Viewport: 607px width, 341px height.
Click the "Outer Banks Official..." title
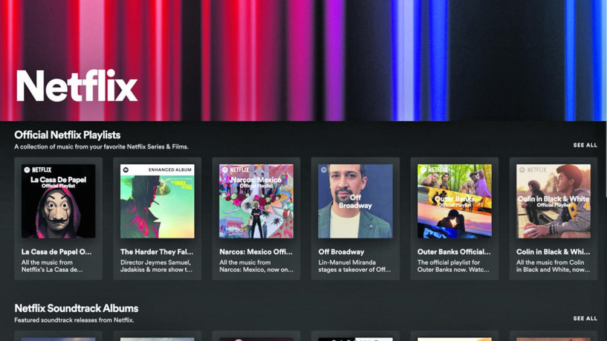click(x=454, y=252)
